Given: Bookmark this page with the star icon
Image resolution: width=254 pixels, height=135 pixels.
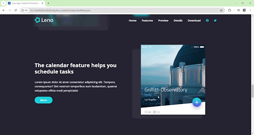Looking at the screenshot, I should point(221,10).
